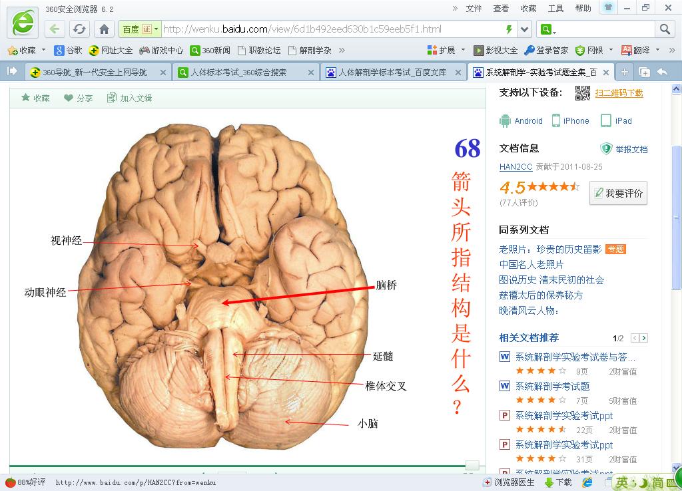Open search engine selector dropdown
Screen dimensions: 682x491
(547, 29)
